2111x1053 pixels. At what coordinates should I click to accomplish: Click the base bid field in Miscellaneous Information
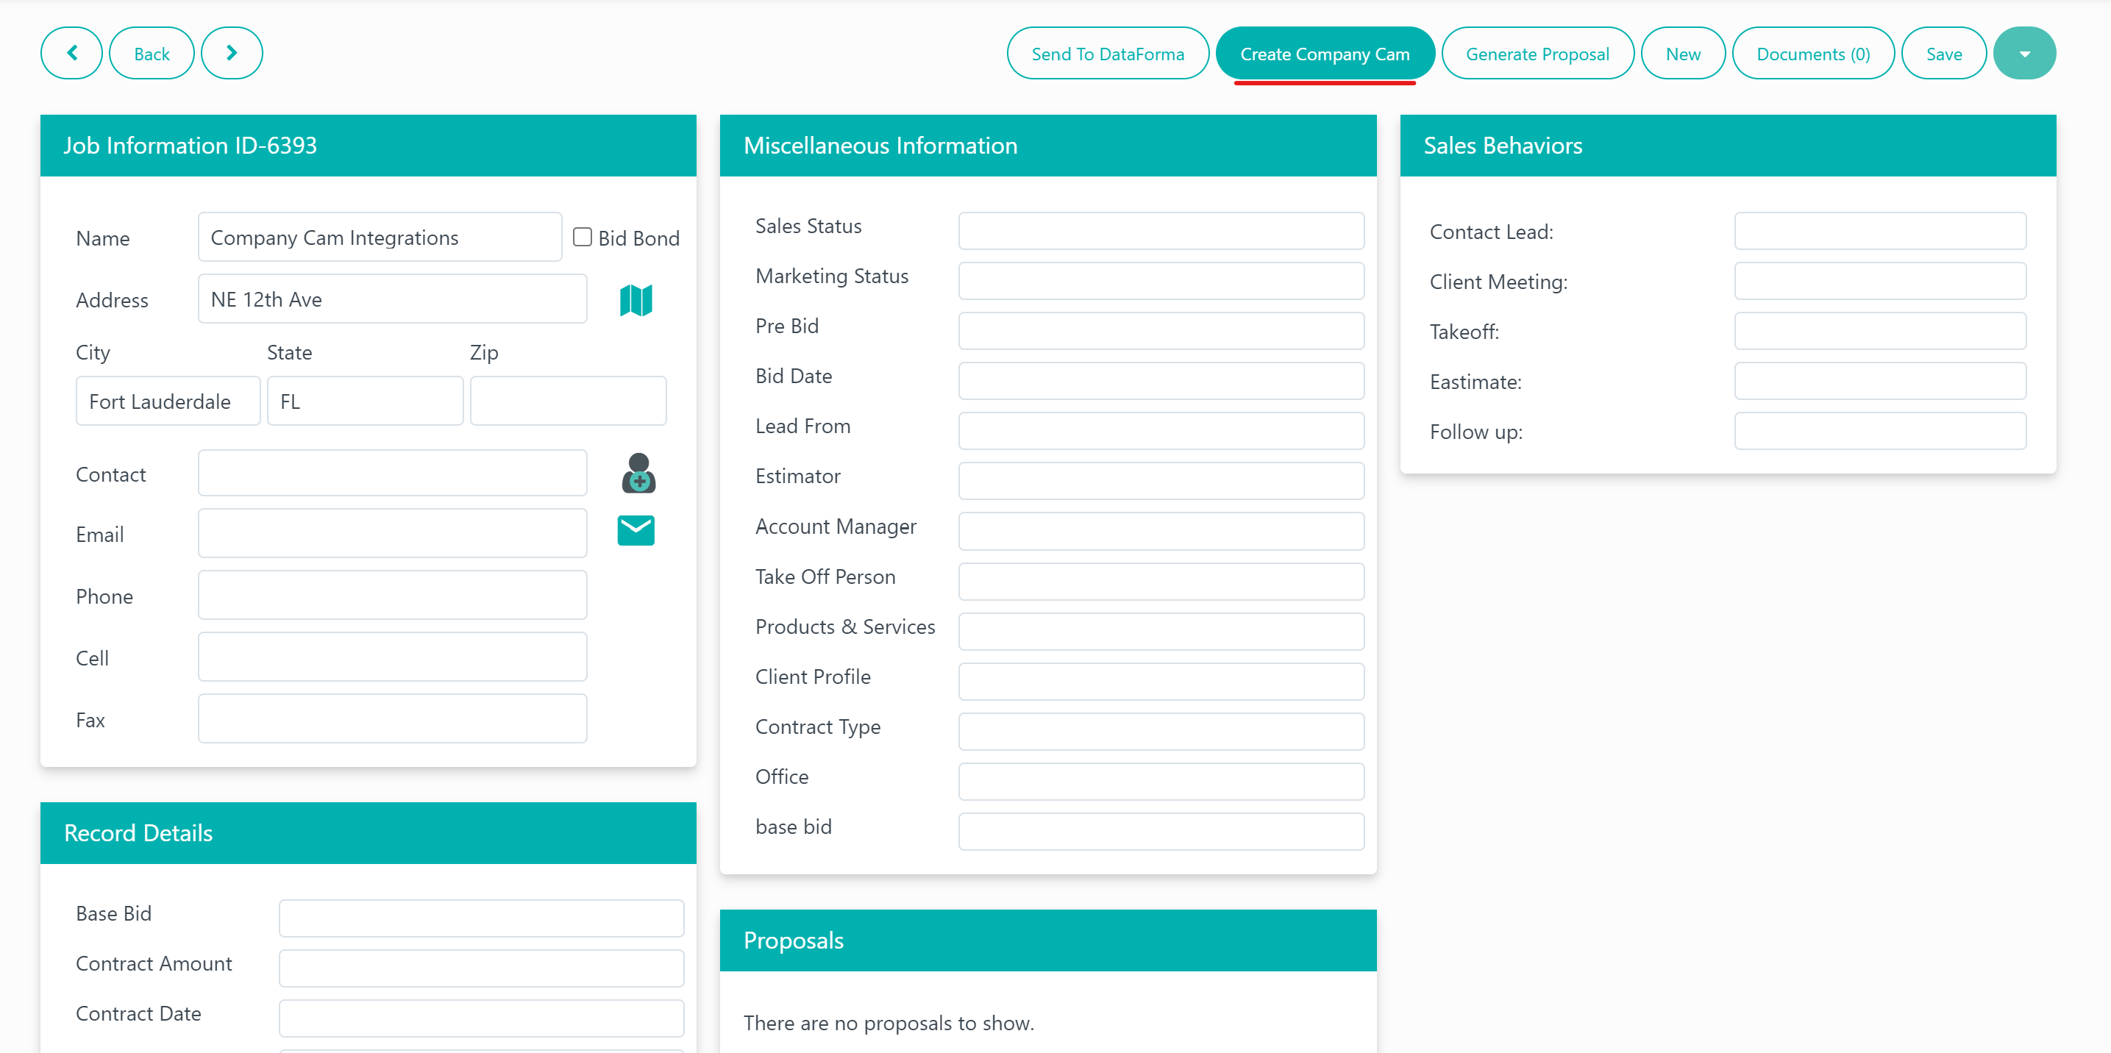tap(1161, 831)
